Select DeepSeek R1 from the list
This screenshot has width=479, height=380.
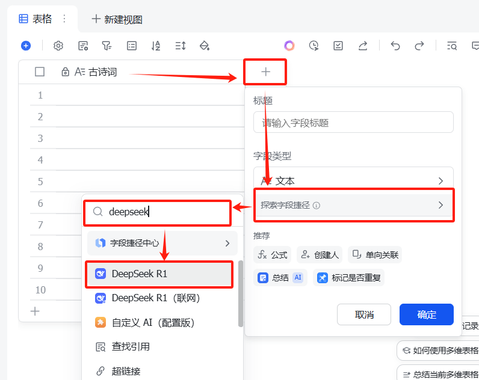[159, 274]
